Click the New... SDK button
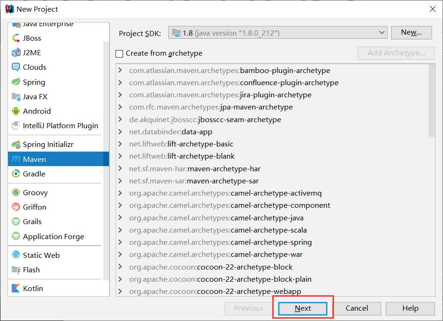The width and height of the screenshot is (443, 321). click(411, 32)
